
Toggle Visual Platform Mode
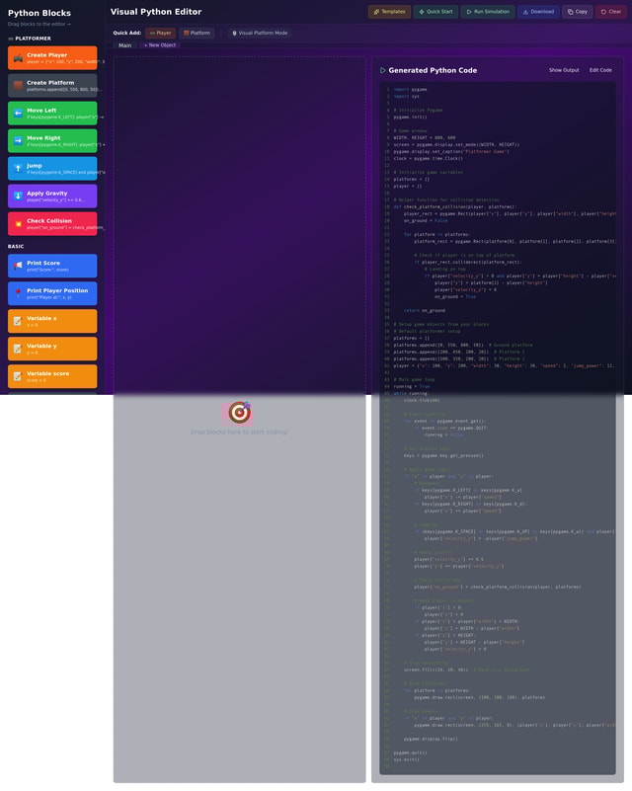[260, 33]
